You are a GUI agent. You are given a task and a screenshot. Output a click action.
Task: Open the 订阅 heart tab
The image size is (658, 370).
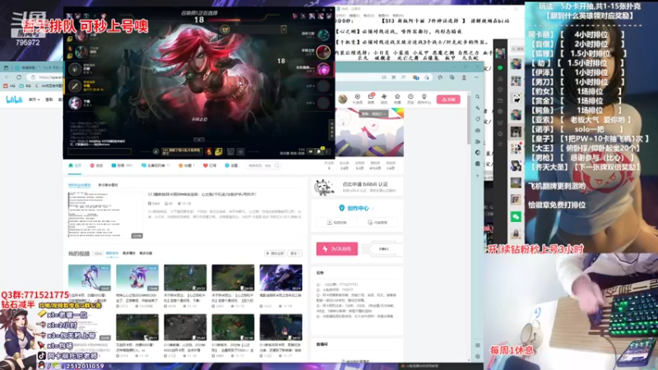210,166
